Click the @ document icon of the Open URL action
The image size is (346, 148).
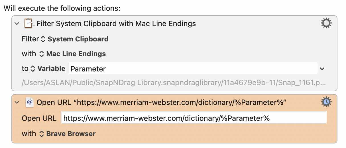click(30, 102)
